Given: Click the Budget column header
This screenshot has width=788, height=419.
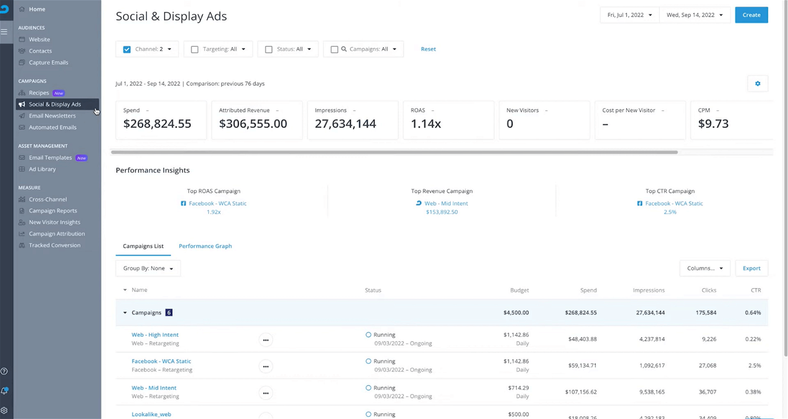Looking at the screenshot, I should [x=519, y=290].
